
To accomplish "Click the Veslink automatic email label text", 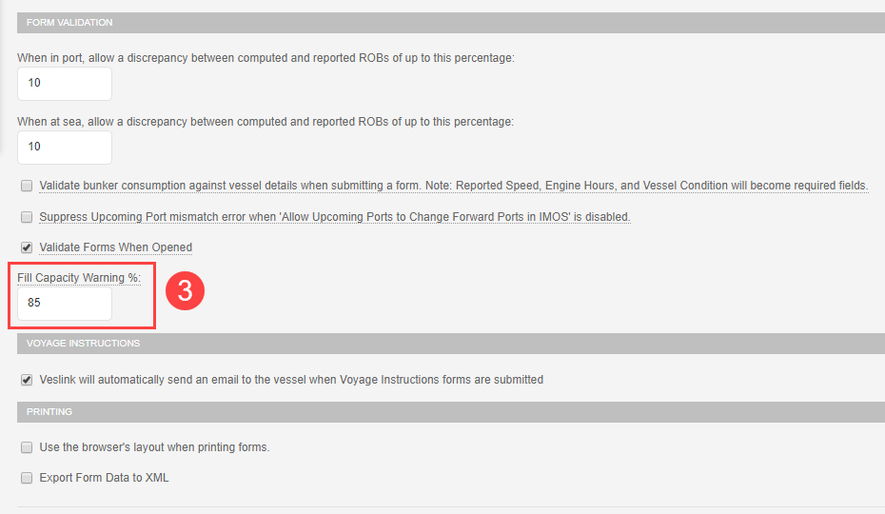I will 291,380.
